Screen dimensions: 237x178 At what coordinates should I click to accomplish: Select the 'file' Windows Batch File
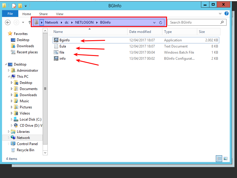click(61, 52)
